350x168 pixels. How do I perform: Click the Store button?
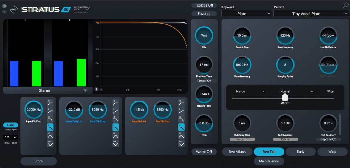[x=38, y=161]
